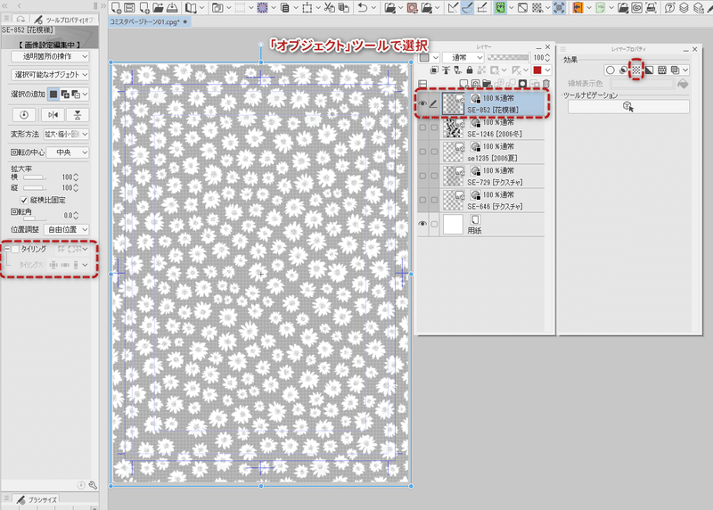Click the Set as reference layer lighthouse icon
Image resolution: width=713 pixels, height=510 pixels.
[x=447, y=70]
